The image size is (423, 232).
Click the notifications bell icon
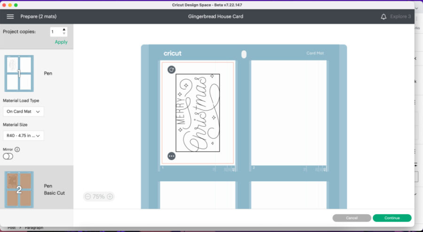pos(384,16)
